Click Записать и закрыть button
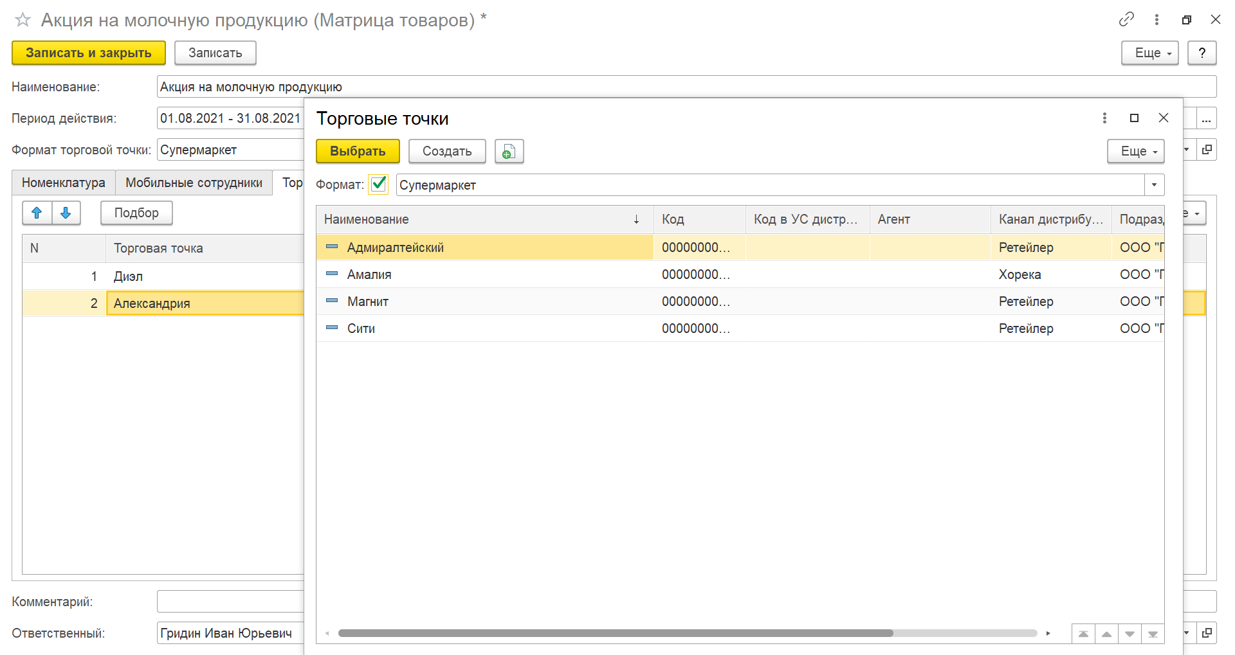 pyautogui.click(x=89, y=53)
